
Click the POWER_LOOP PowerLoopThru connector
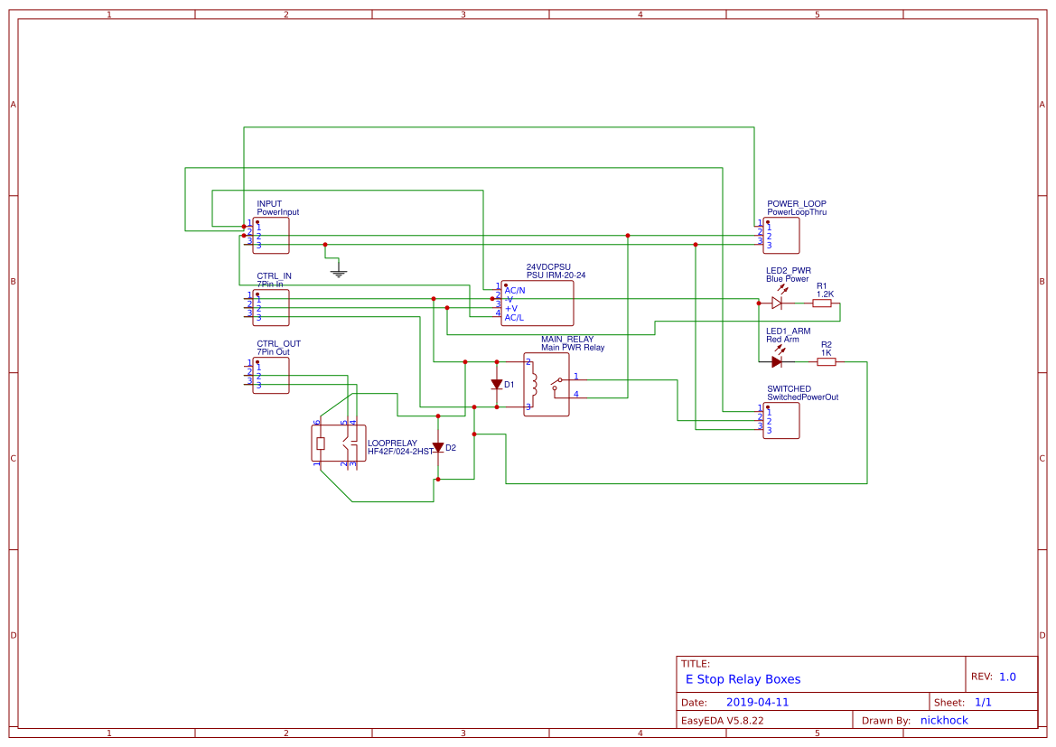point(782,236)
